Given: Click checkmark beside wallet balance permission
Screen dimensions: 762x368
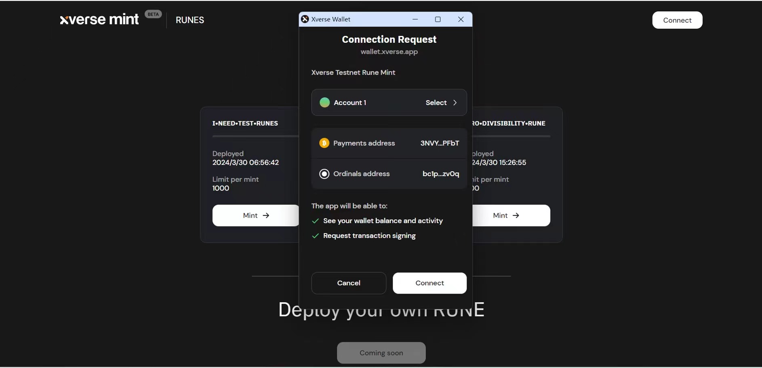Looking at the screenshot, I should 316,221.
